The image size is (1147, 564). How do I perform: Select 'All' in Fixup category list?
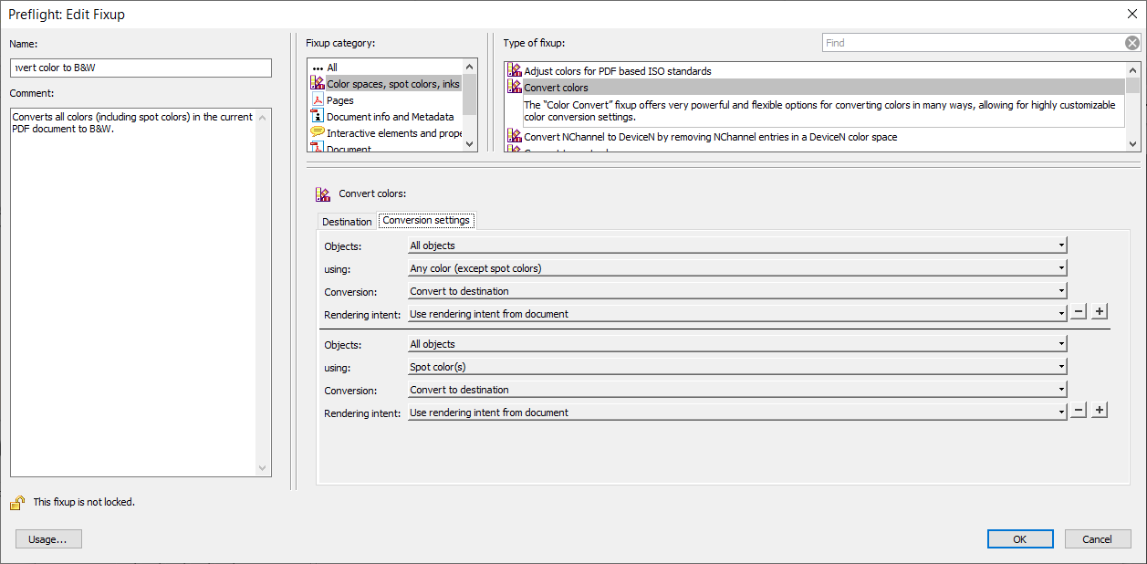pyautogui.click(x=332, y=68)
